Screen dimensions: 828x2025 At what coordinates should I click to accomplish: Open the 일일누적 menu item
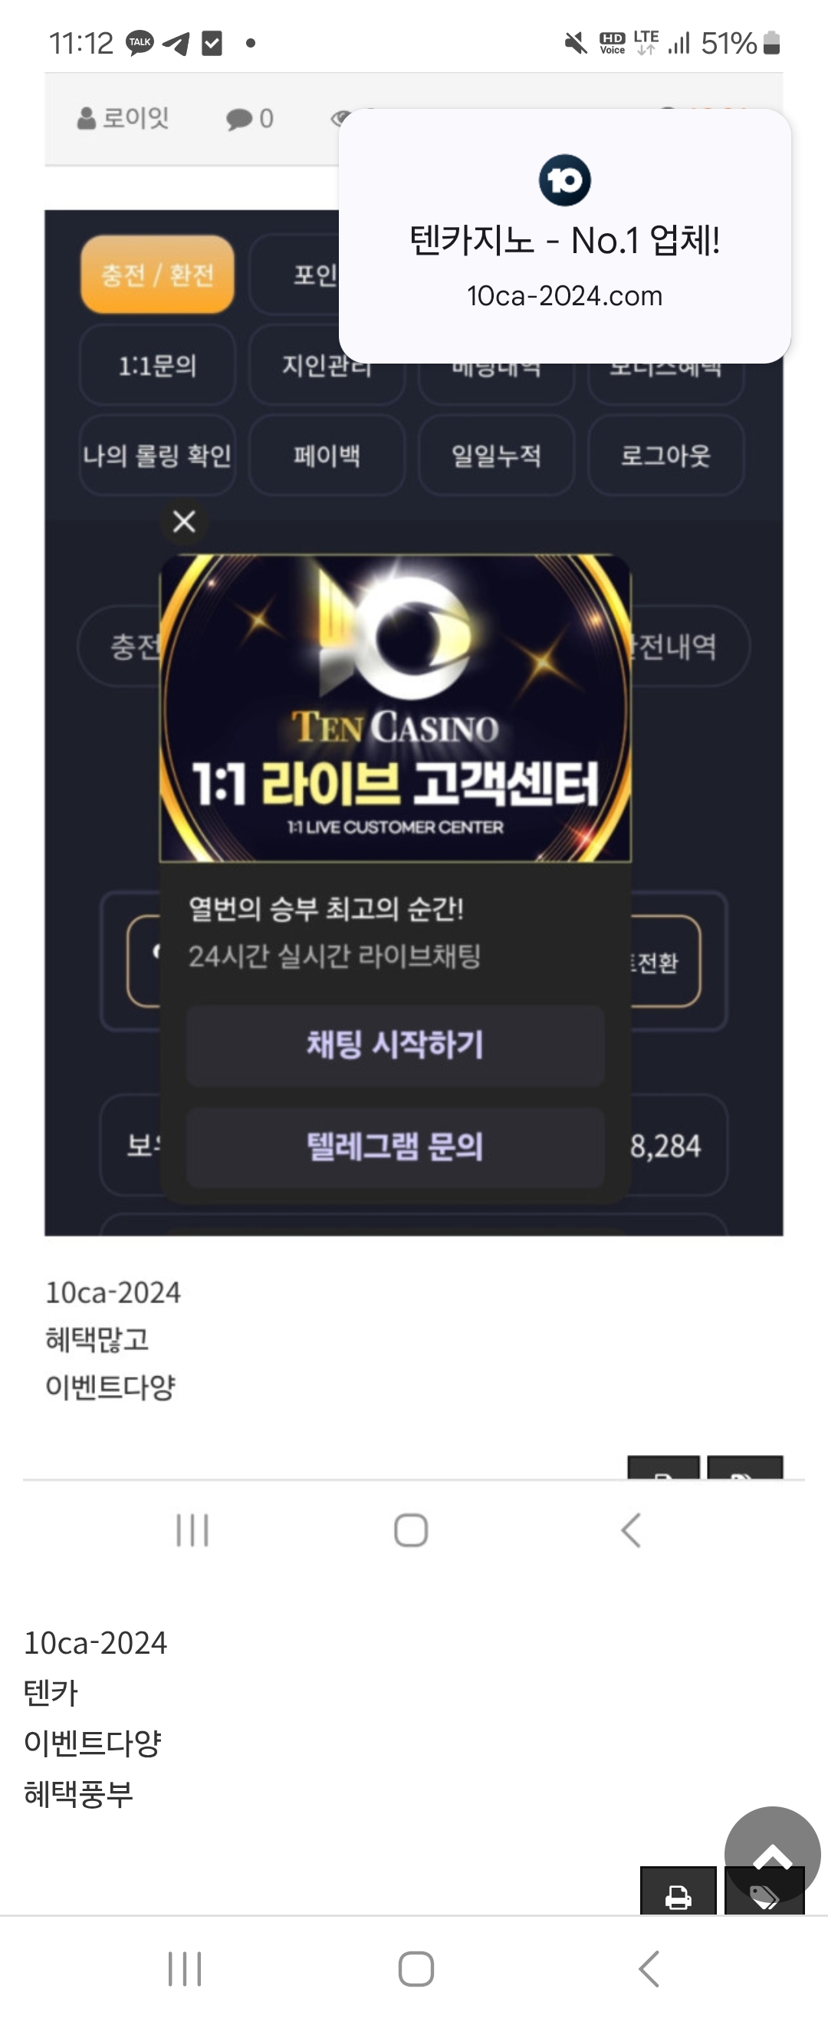tap(497, 455)
